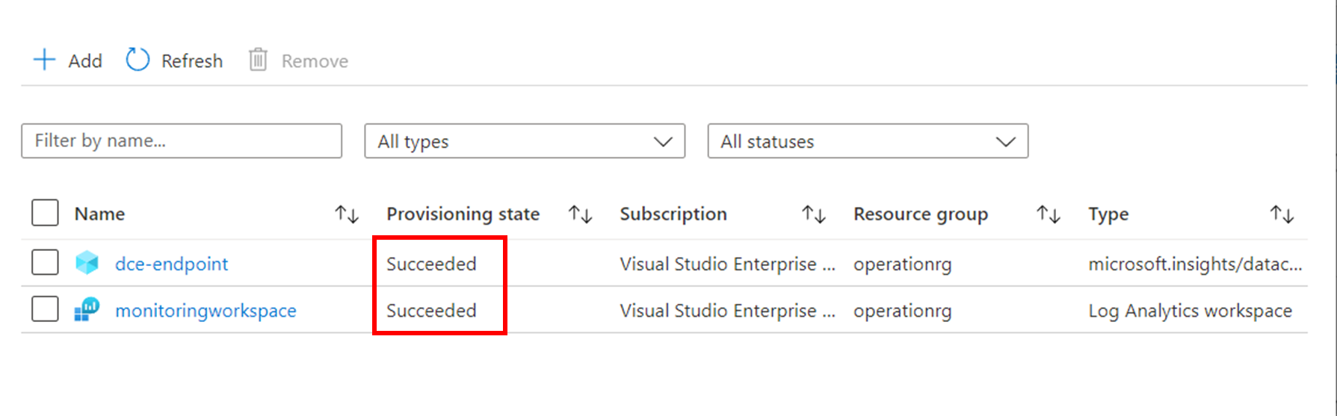Sort by Subscription column arrows
Image resolution: width=1337 pixels, height=416 pixels.
coord(814,214)
